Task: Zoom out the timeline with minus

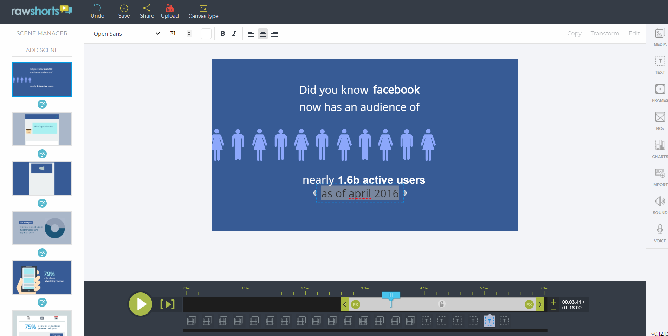Action: pyautogui.click(x=553, y=309)
